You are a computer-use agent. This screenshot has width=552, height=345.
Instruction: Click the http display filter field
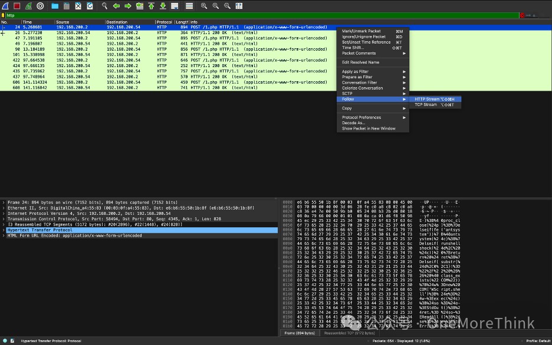click(262, 15)
